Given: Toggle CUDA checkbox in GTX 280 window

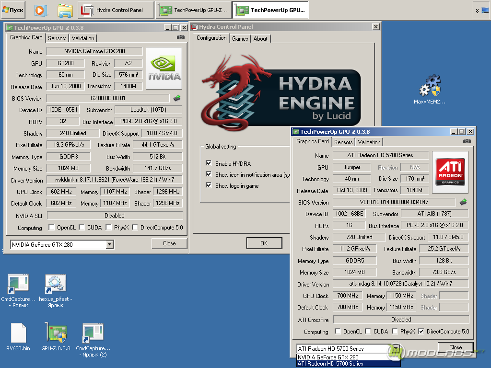Looking at the screenshot, I should (82, 227).
